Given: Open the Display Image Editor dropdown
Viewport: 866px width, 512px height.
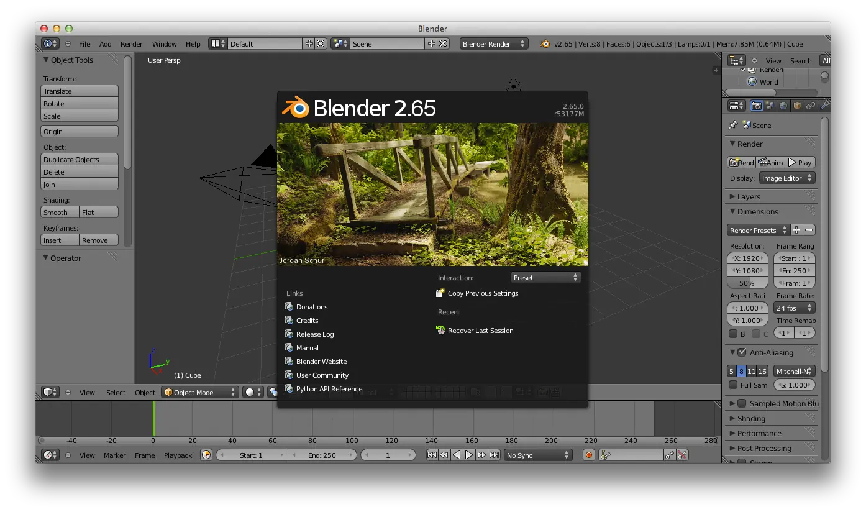Looking at the screenshot, I should pos(788,178).
